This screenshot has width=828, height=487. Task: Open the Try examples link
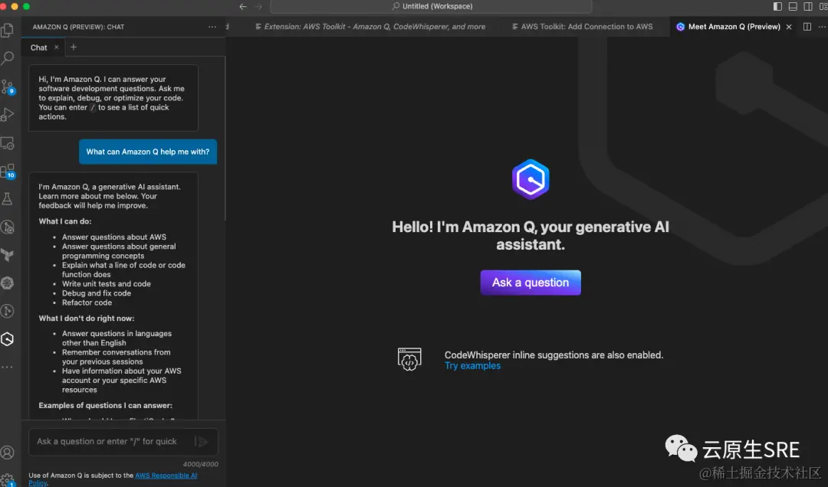tap(472, 366)
